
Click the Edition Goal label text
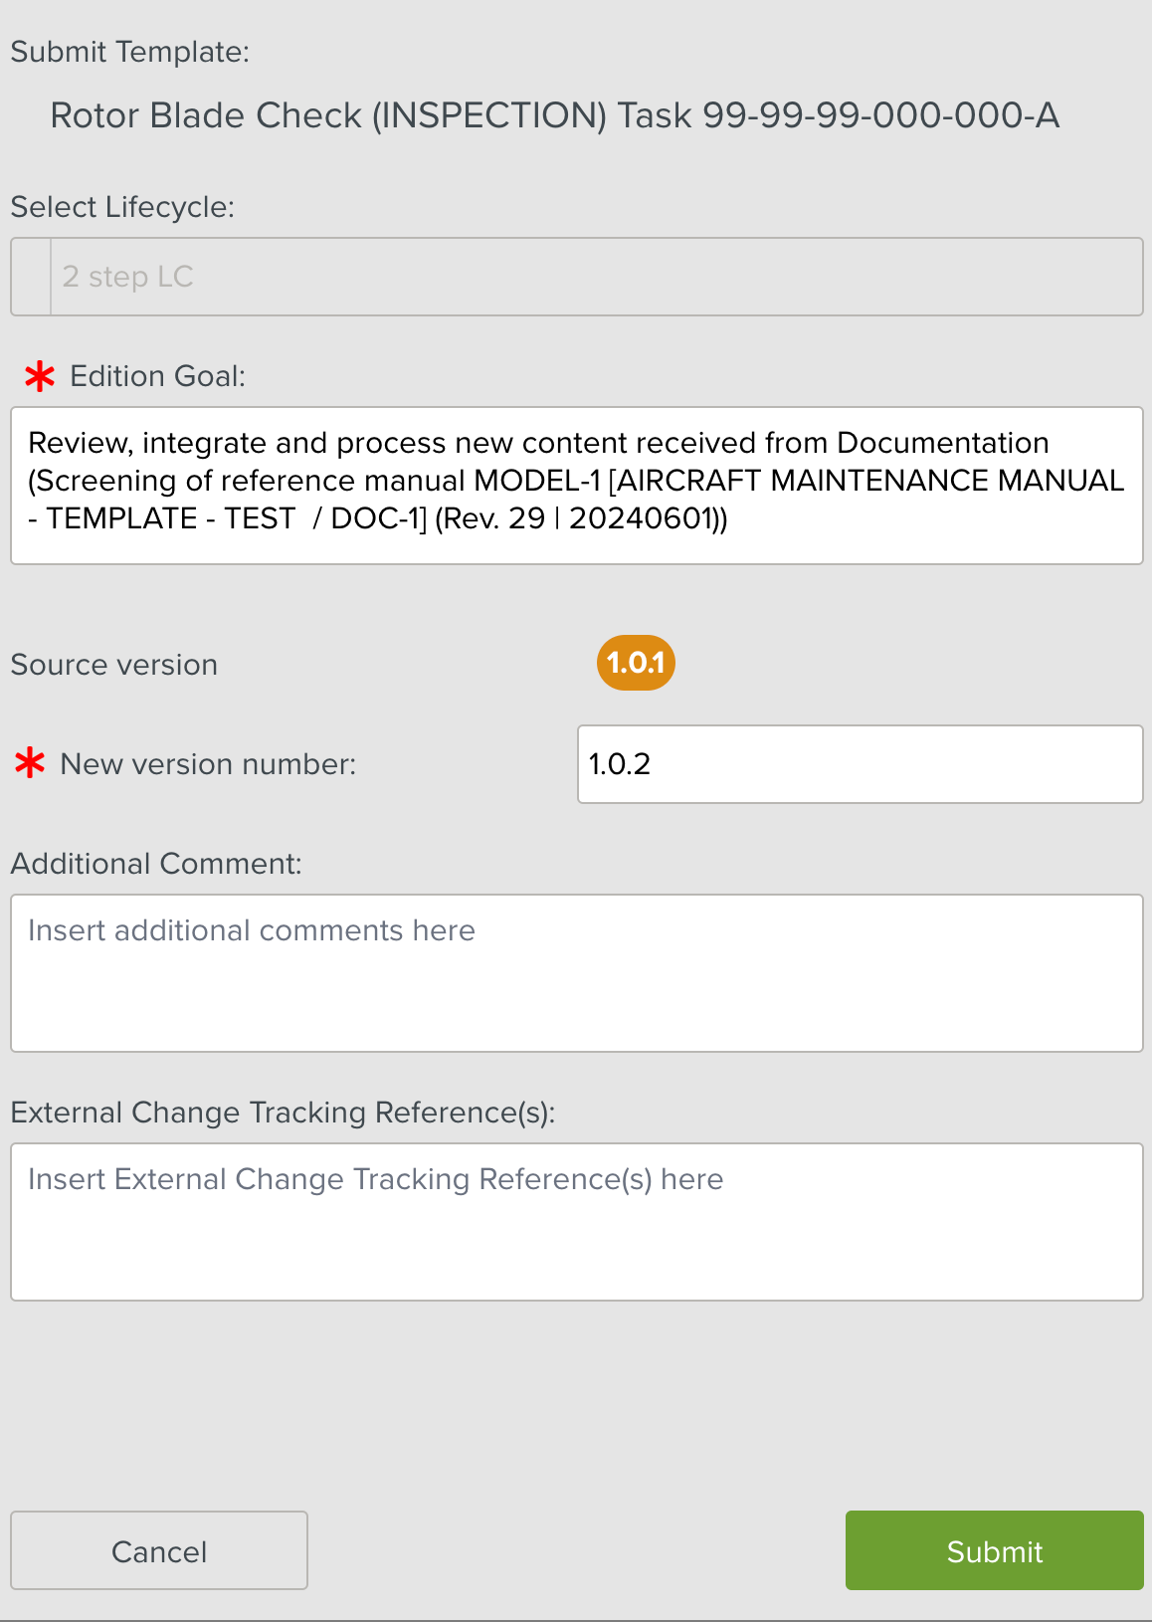[x=157, y=376]
